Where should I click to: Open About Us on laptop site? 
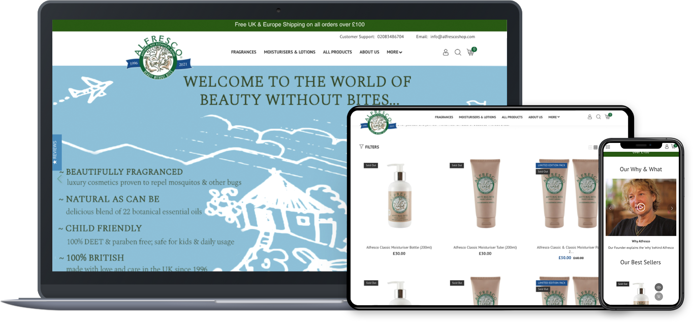369,52
